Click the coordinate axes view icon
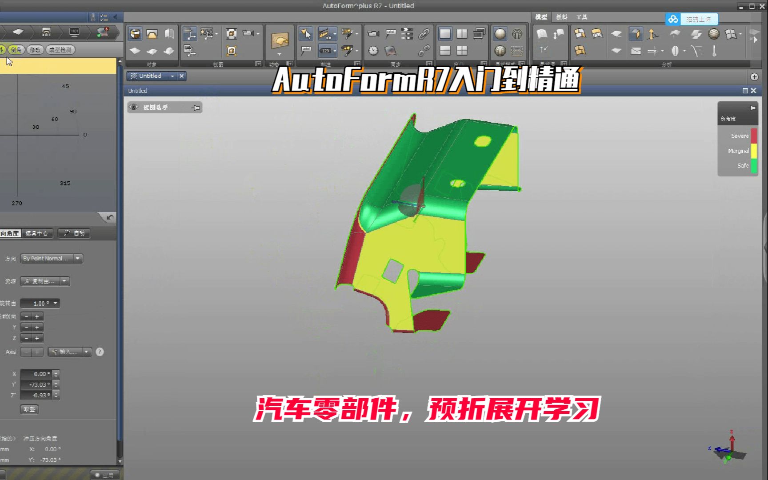768x480 pixels. point(190,34)
